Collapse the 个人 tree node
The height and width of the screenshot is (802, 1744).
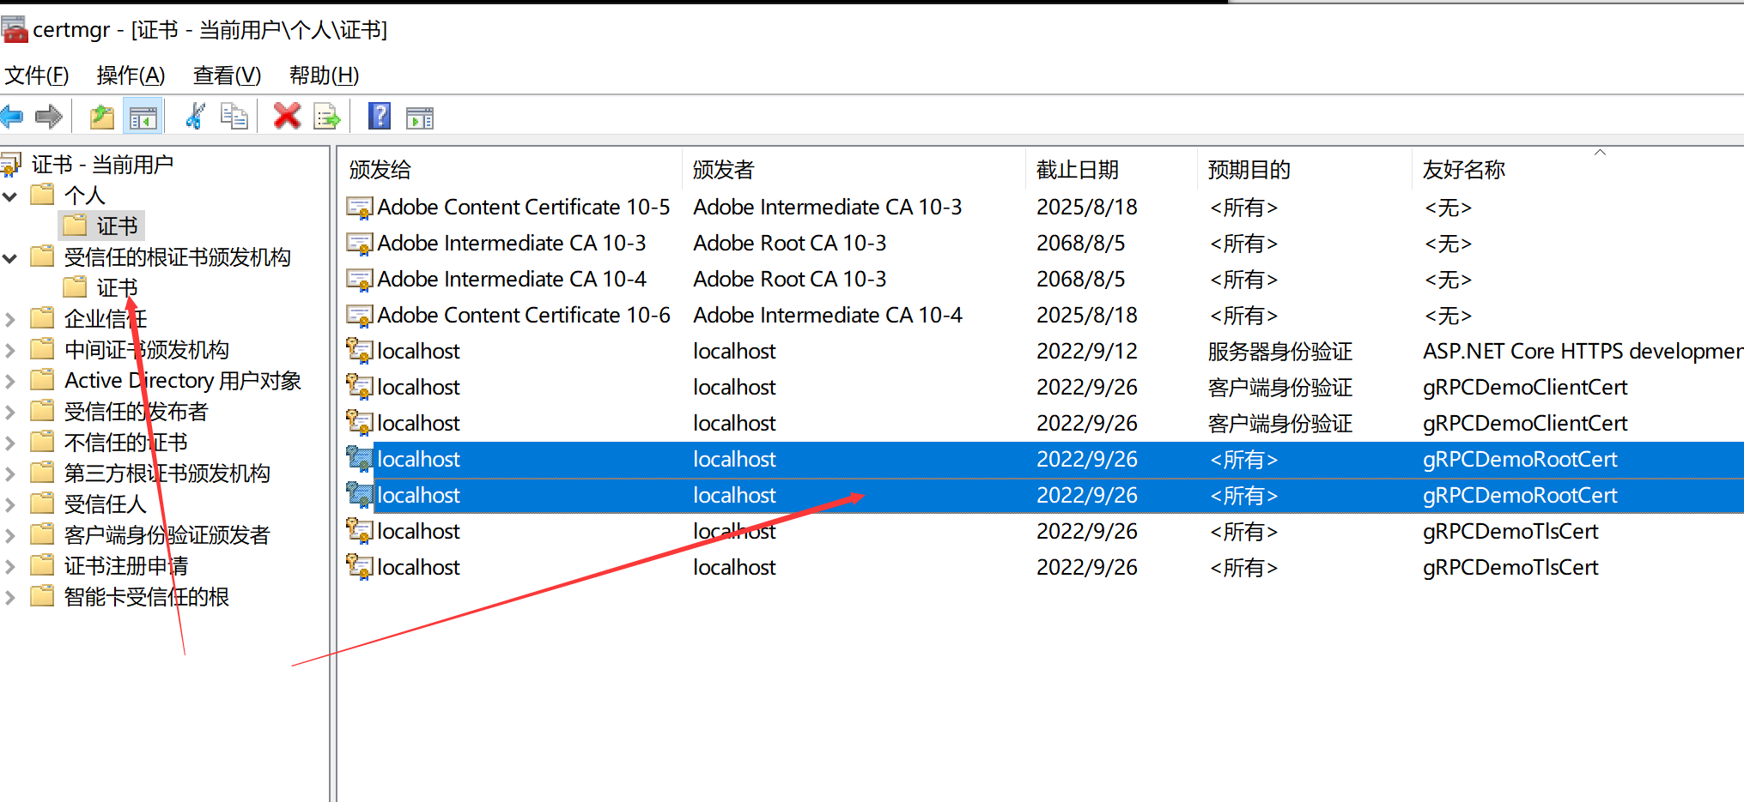point(10,196)
